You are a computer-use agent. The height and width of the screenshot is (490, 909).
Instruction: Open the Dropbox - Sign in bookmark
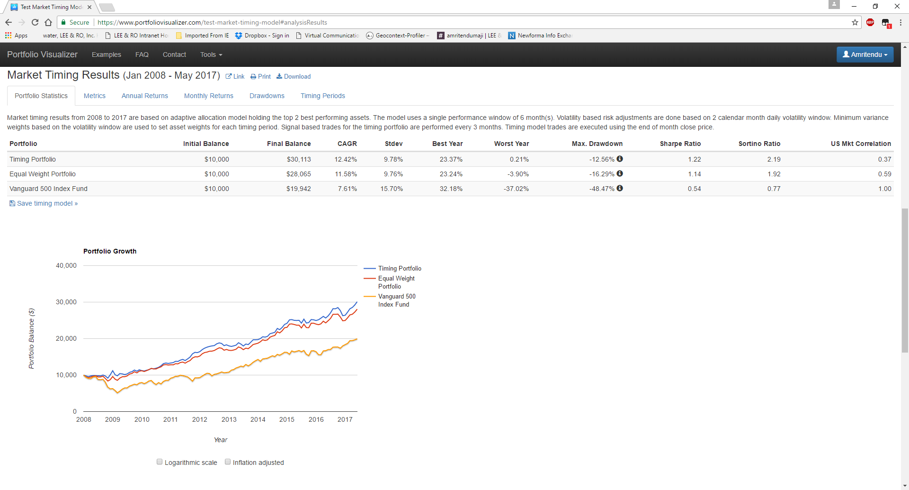[x=262, y=36]
